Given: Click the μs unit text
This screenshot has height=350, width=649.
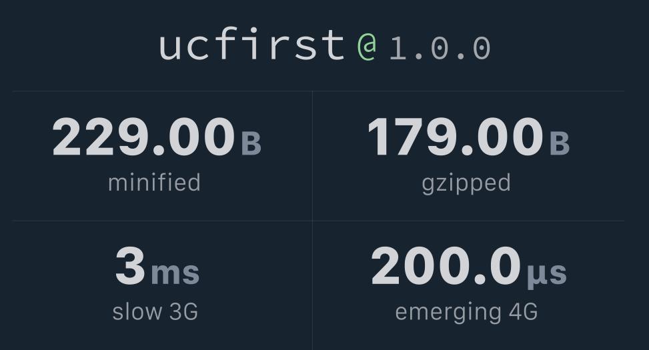Looking at the screenshot, I should pos(546,273).
